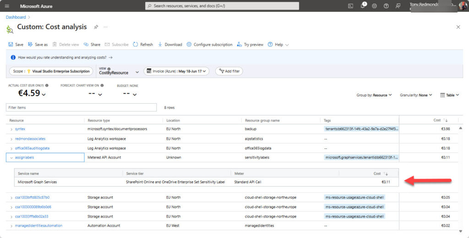Open the Granularity None dropdown
469x238 pixels.
pos(416,95)
